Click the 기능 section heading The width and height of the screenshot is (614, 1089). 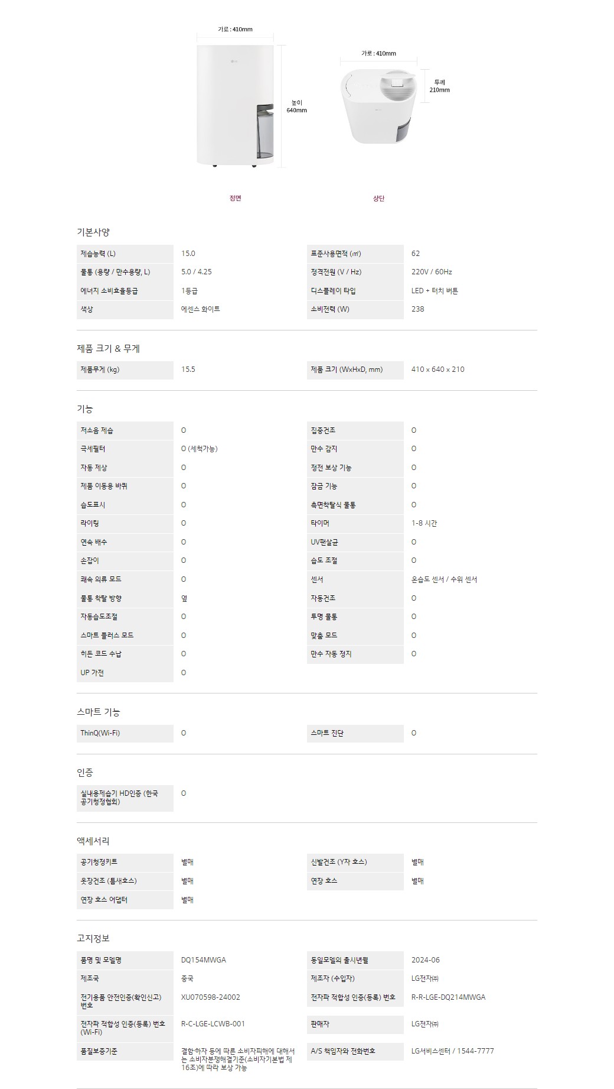tap(85, 409)
